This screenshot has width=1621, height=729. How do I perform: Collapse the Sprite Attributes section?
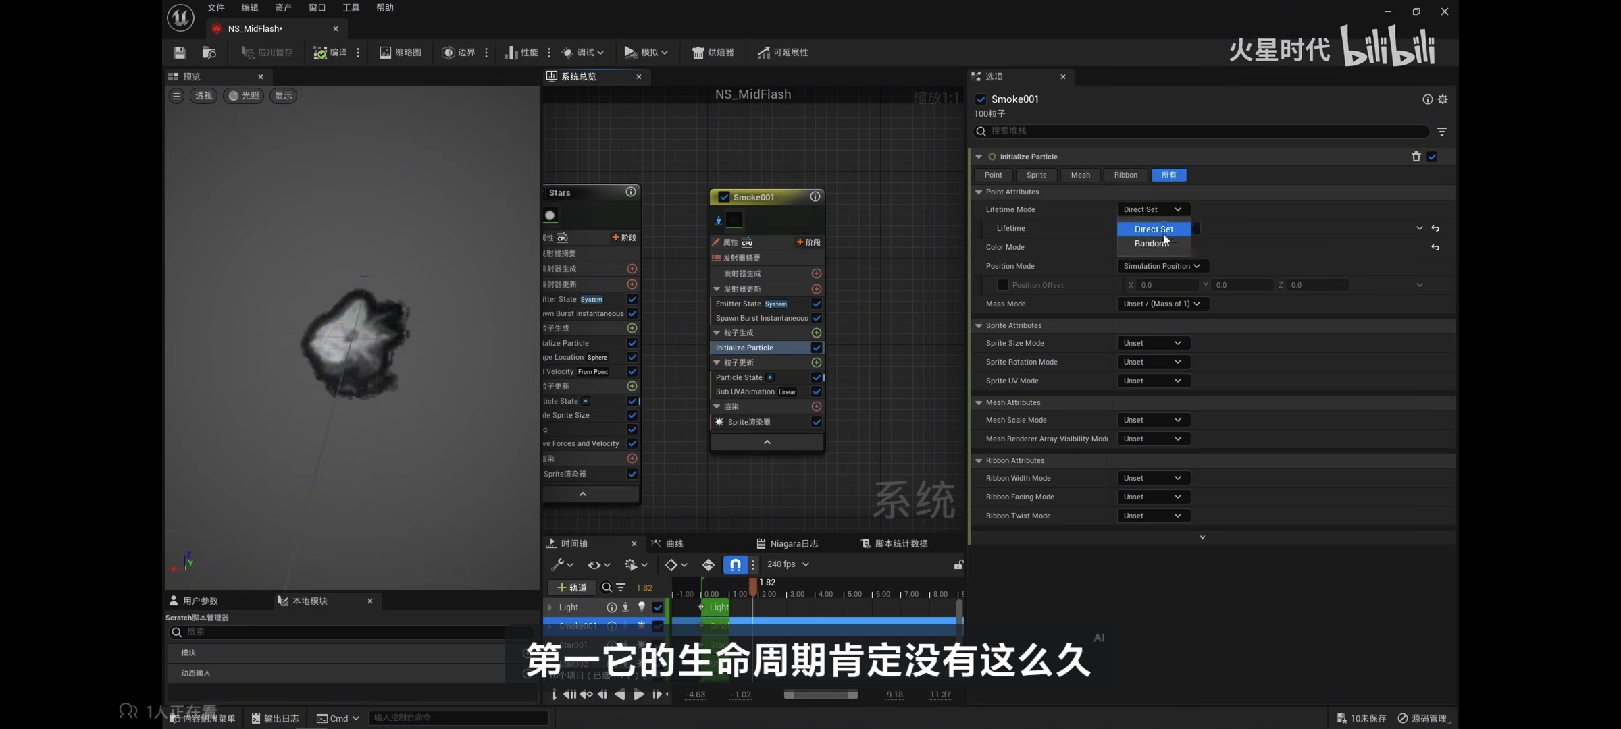pyautogui.click(x=979, y=325)
